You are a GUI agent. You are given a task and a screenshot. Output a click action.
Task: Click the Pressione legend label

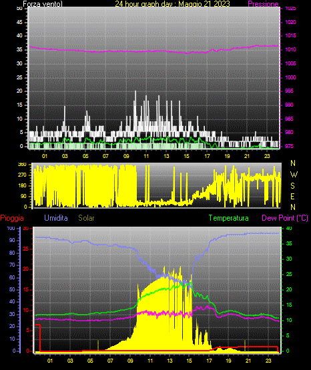(263, 4)
